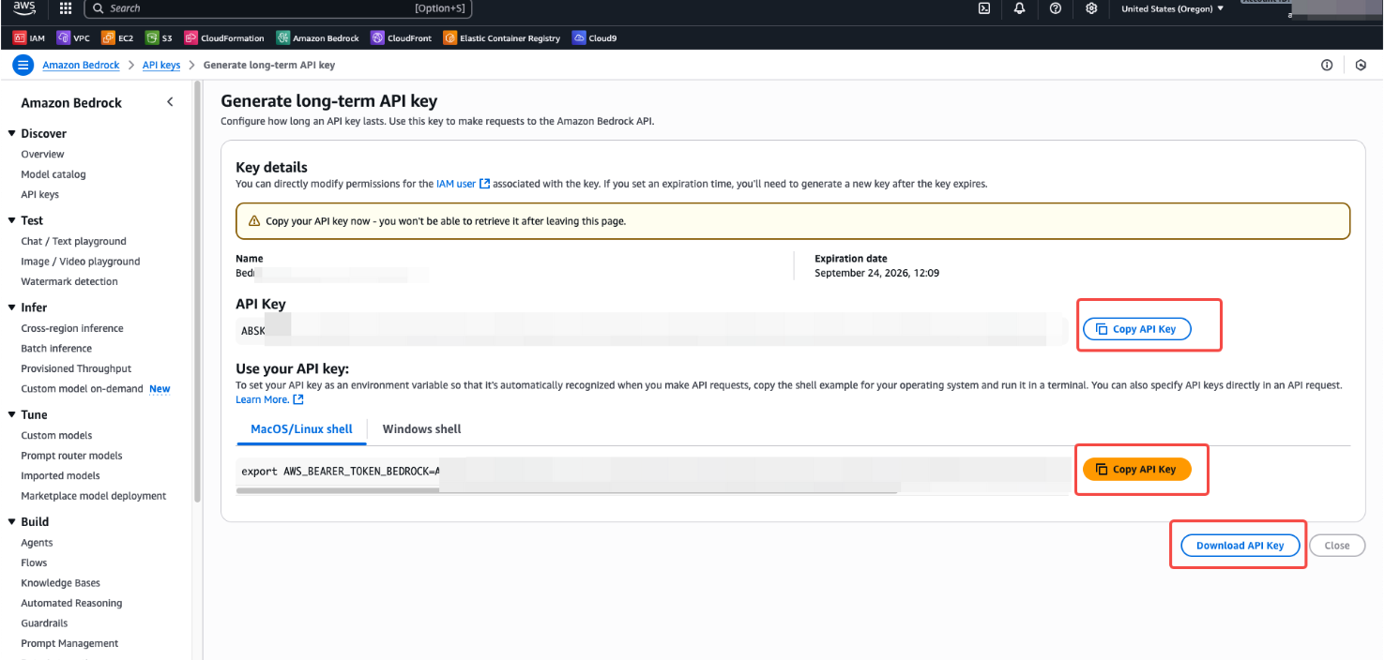Click the export AWS_BEARER_TOKEN_BEDROCK command text
The height and width of the screenshot is (660, 1385).
[x=342, y=471]
